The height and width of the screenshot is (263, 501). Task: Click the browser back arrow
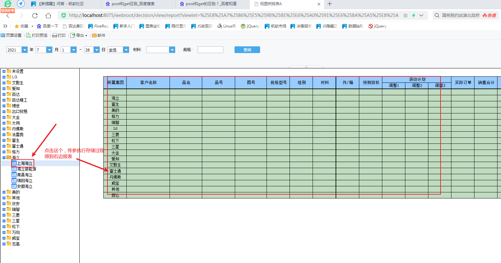(x=8, y=16)
